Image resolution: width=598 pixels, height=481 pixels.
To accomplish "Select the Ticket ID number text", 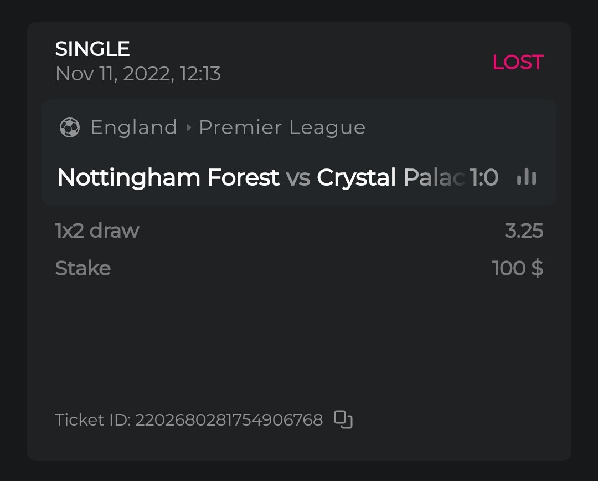I will click(229, 420).
